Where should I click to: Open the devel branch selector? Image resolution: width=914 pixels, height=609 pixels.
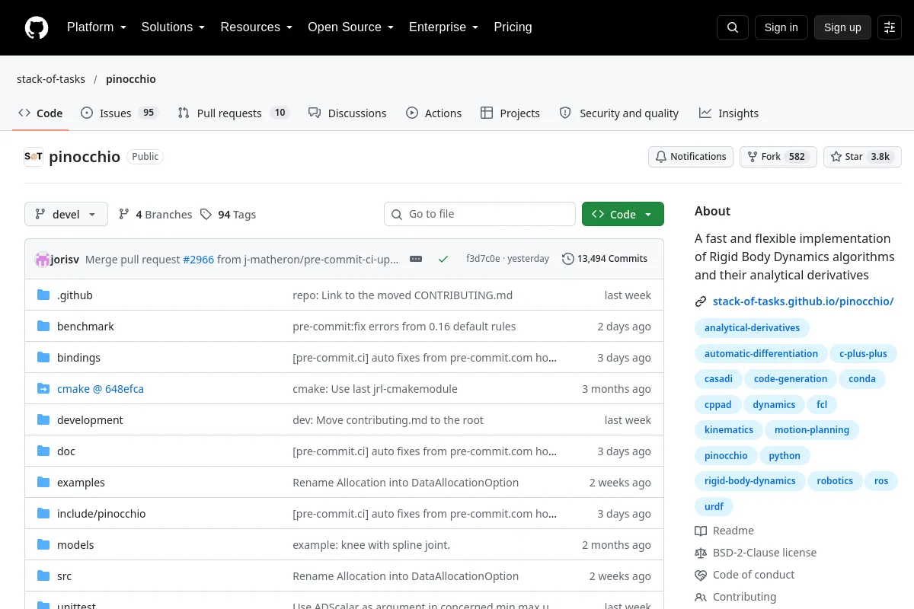66,214
